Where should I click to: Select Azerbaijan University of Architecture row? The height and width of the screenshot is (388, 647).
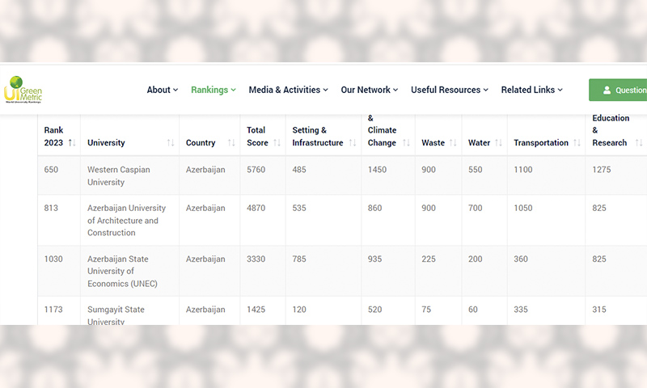click(342, 220)
